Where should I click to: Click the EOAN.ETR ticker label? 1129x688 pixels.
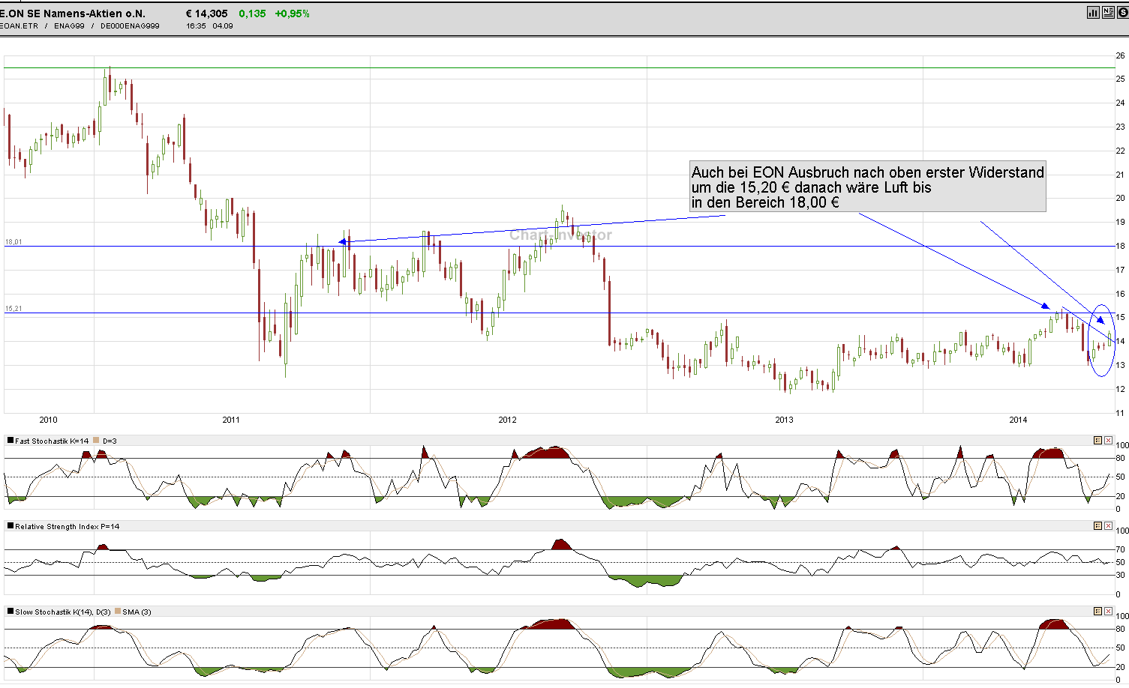click(x=20, y=25)
